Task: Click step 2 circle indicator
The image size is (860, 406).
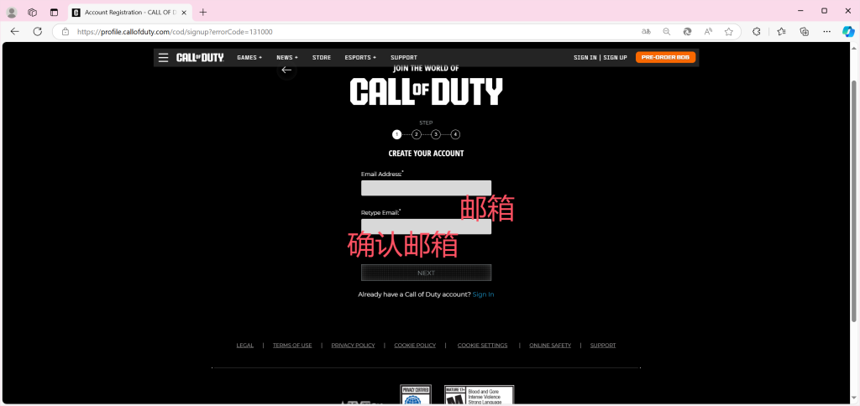Action: point(417,134)
